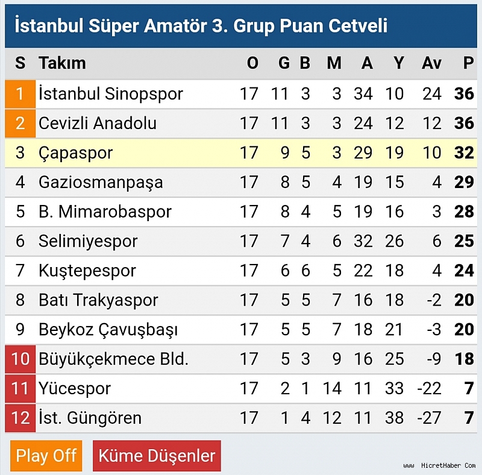Select the highlighted Çapaspor row

tap(241, 153)
